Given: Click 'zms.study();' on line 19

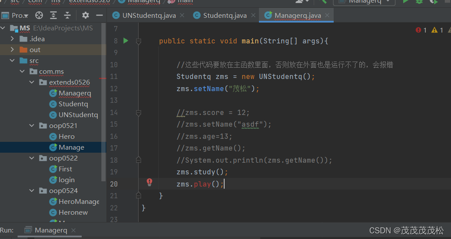Looking at the screenshot, I should pos(202,172).
